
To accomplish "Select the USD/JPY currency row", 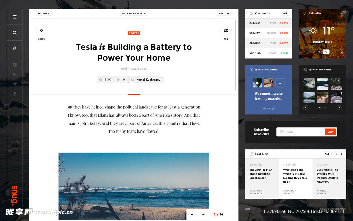I will point(269,33).
